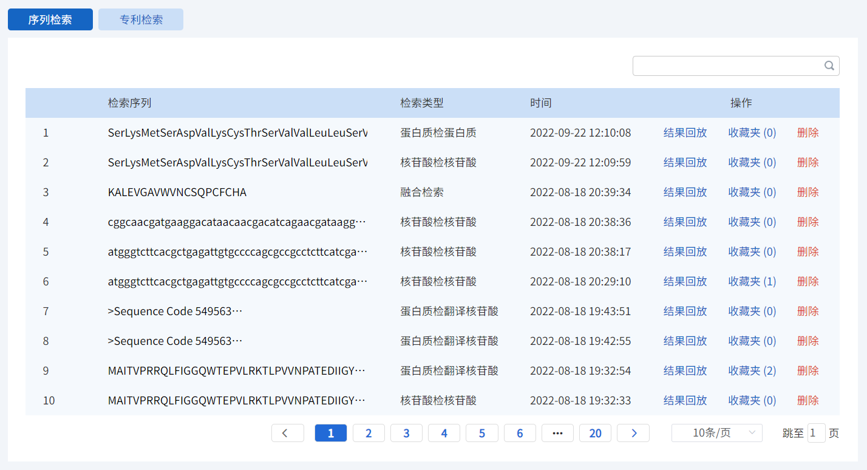Image resolution: width=867 pixels, height=470 pixels.
Task: Select current page 1 button
Action: tap(331, 433)
